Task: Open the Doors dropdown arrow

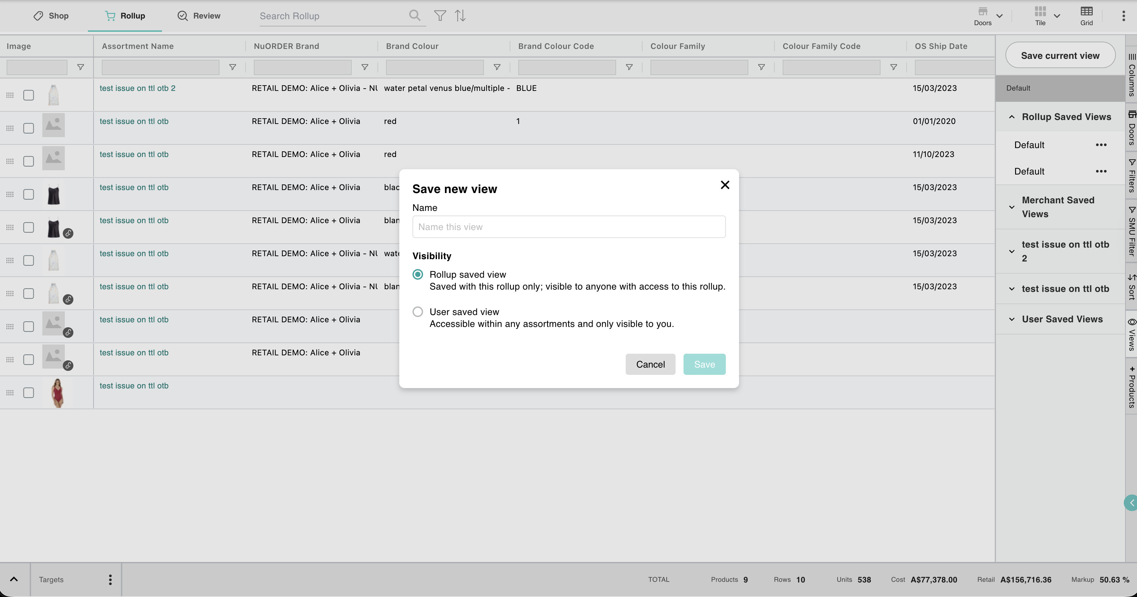Action: [999, 16]
